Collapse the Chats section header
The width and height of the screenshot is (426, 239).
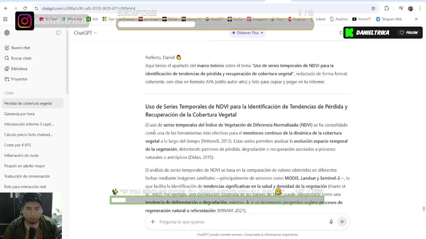click(9, 93)
